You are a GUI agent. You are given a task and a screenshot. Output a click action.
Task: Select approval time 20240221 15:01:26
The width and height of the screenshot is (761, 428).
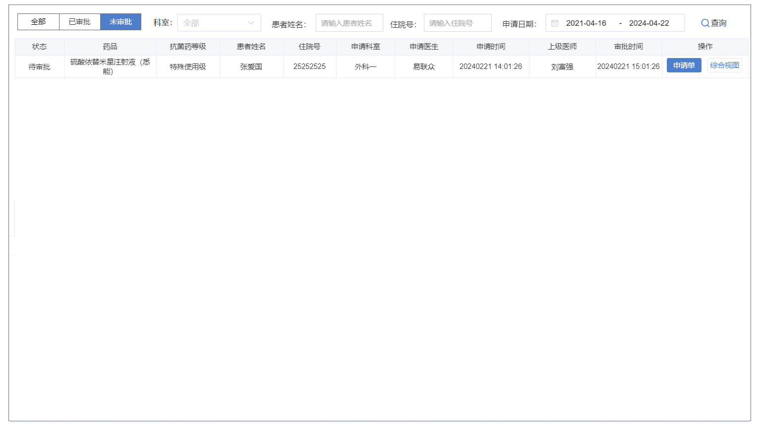click(x=629, y=66)
